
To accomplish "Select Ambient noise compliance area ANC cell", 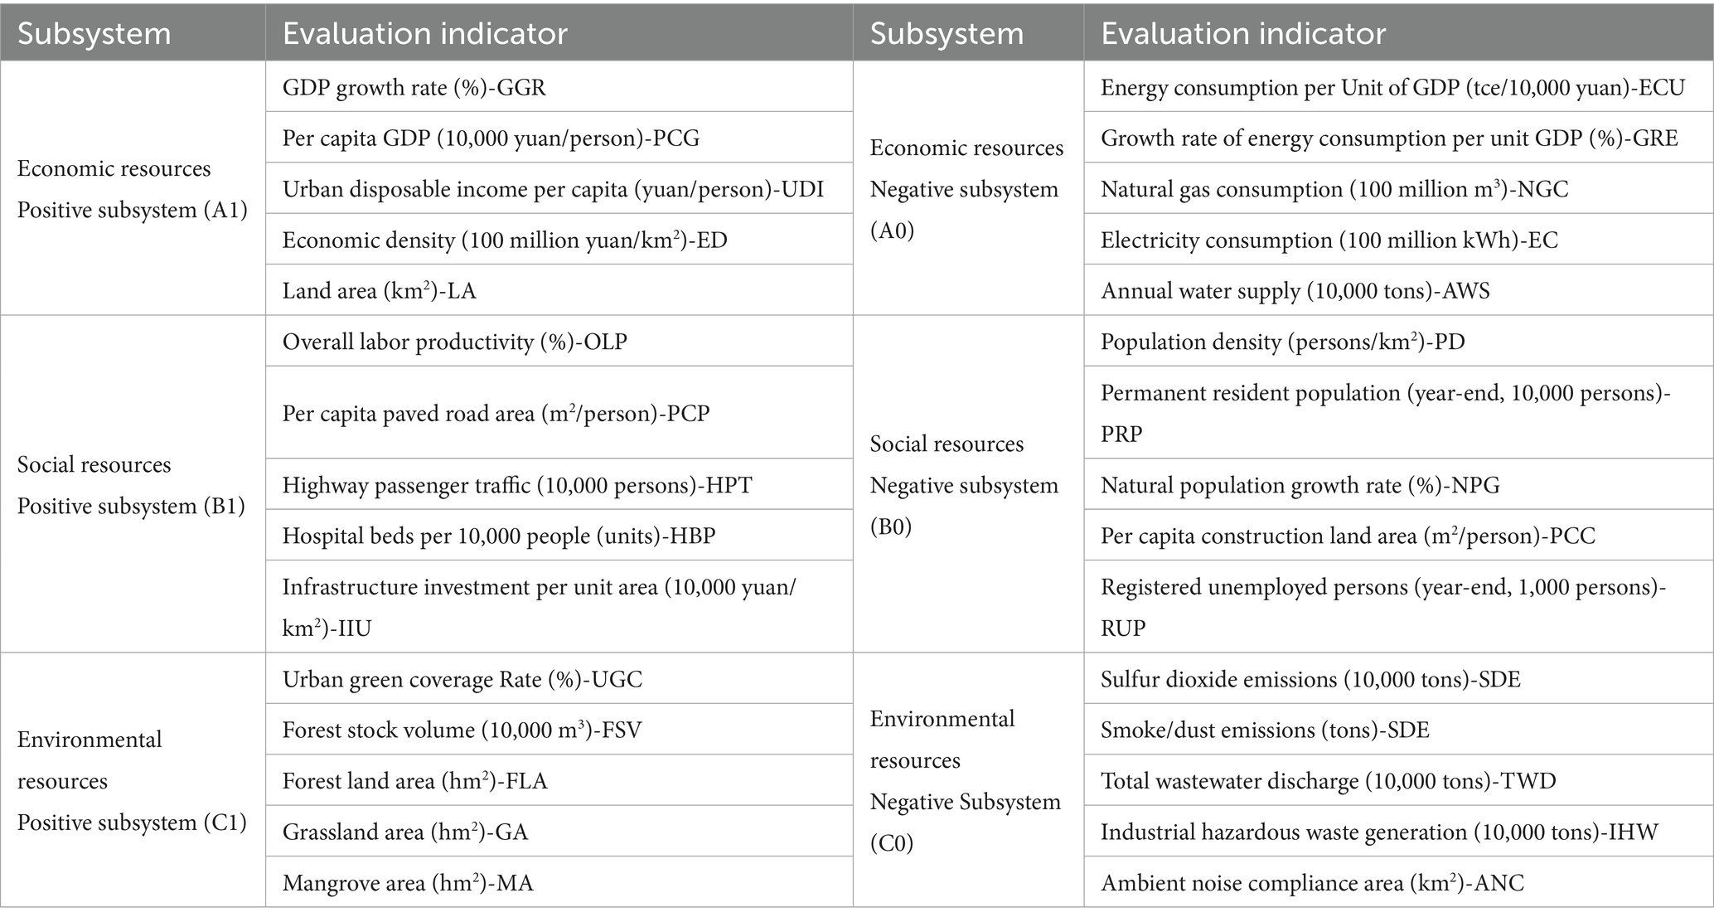I will pyautogui.click(x=1399, y=882).
